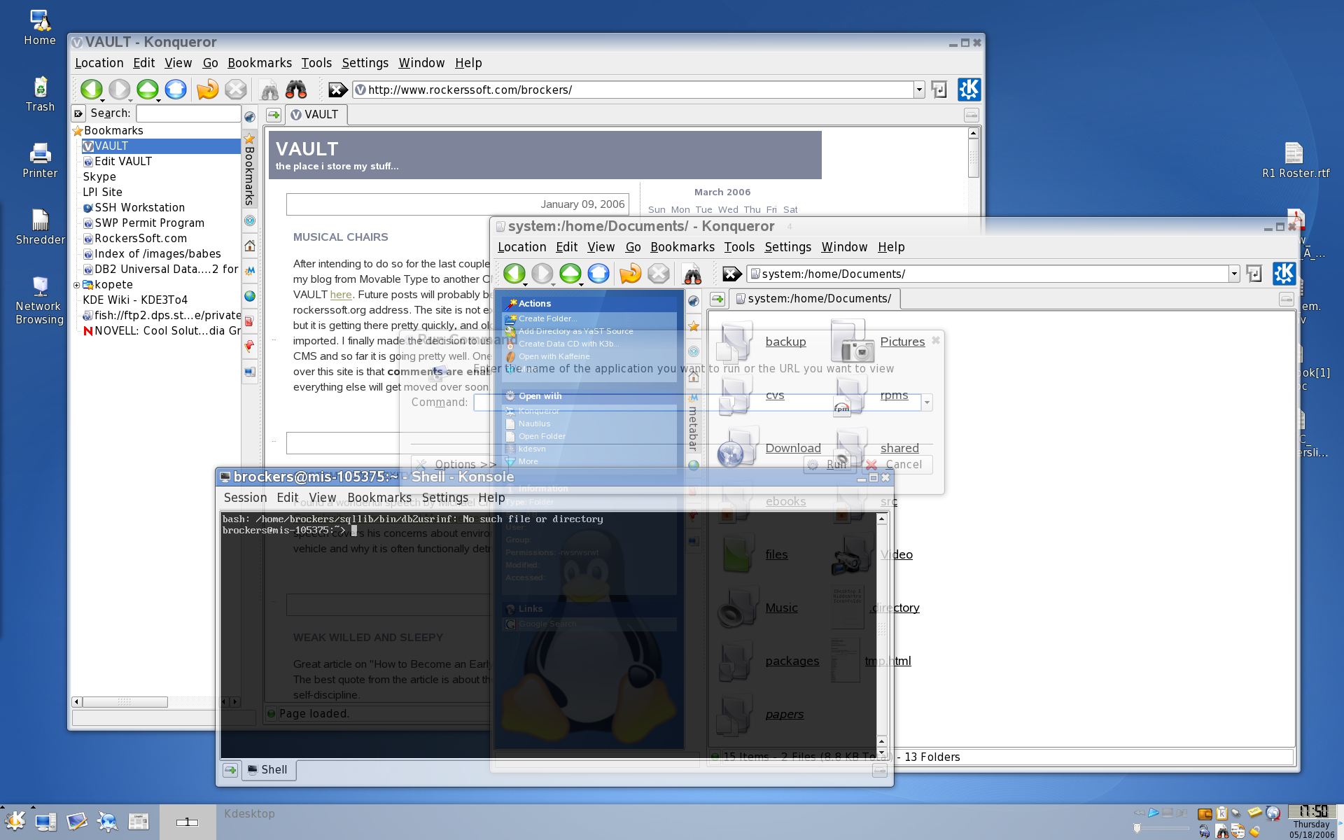This screenshot has width=1344, height=840.
Task: Follow 'here' link in VAULT blog post
Action: (x=341, y=295)
